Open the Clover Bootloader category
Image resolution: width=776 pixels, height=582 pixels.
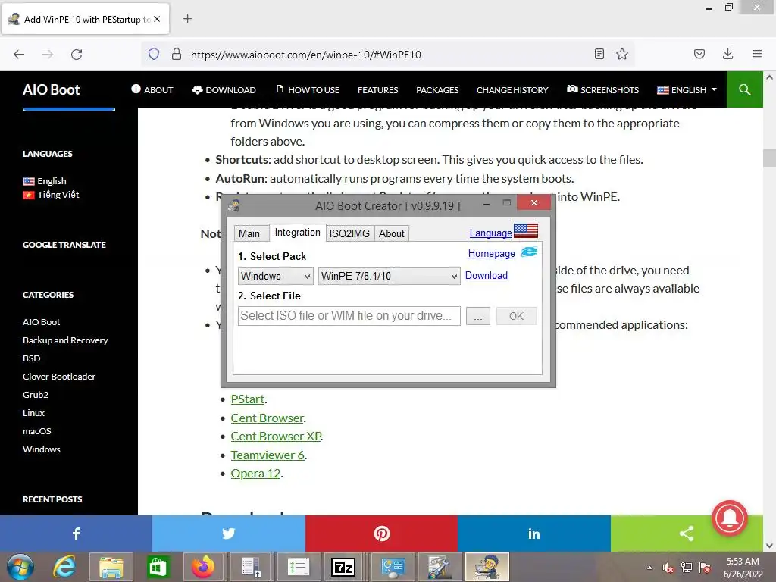click(59, 377)
